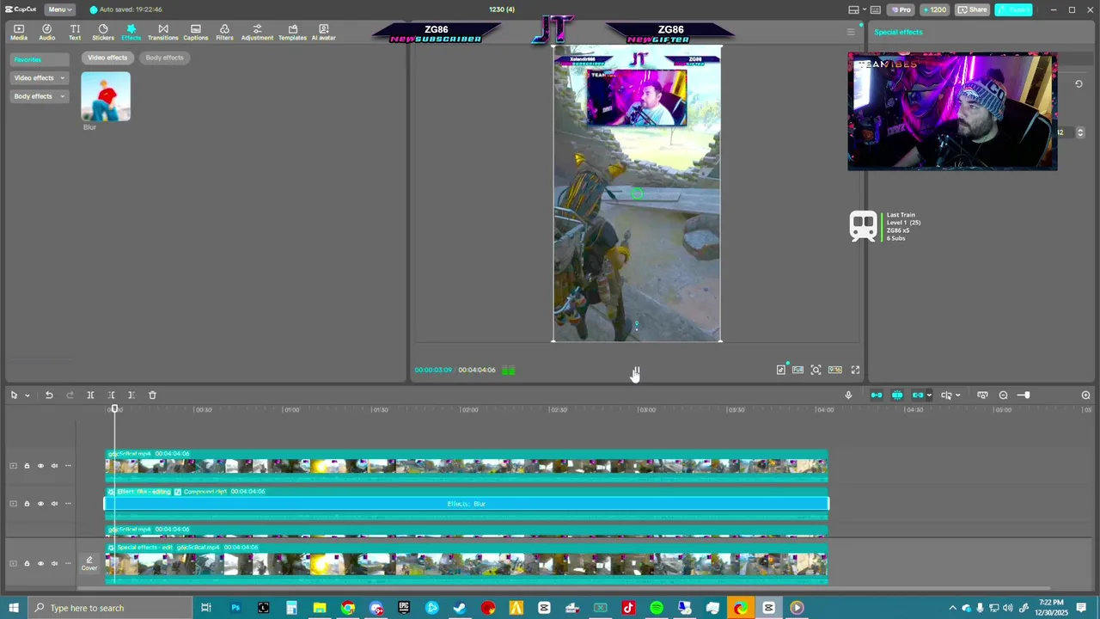The width and height of the screenshot is (1100, 619).
Task: Hide the top video track
Action: 40,466
